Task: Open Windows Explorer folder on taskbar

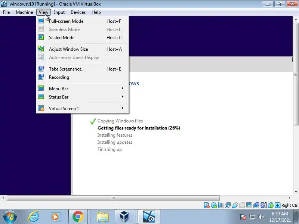Action: pos(102,217)
